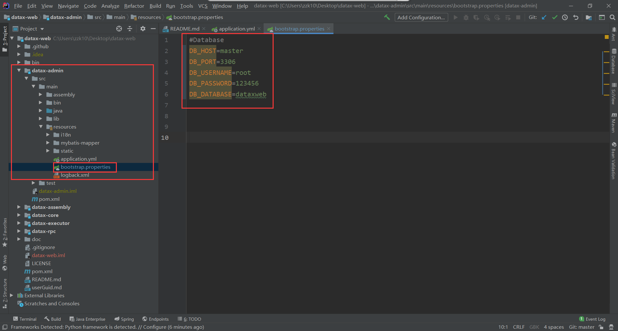Switch to the application.yml tab
The image size is (618, 331).
(237, 29)
